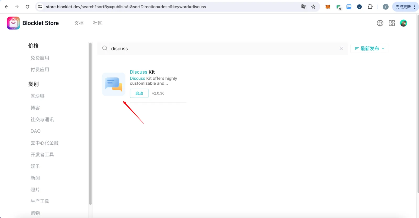Screen dimensions: 419x218
Task: Open the Chrome profile avatar
Action: click(385, 7)
